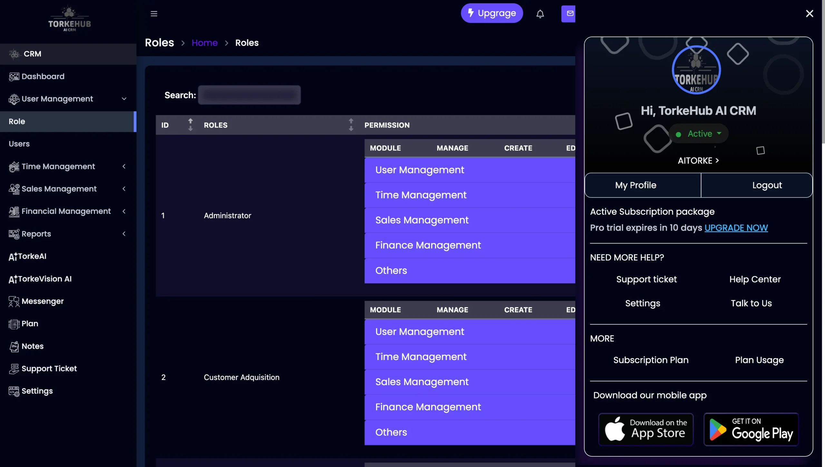Open the mail envelope icon
The width and height of the screenshot is (825, 467).
(x=568, y=14)
